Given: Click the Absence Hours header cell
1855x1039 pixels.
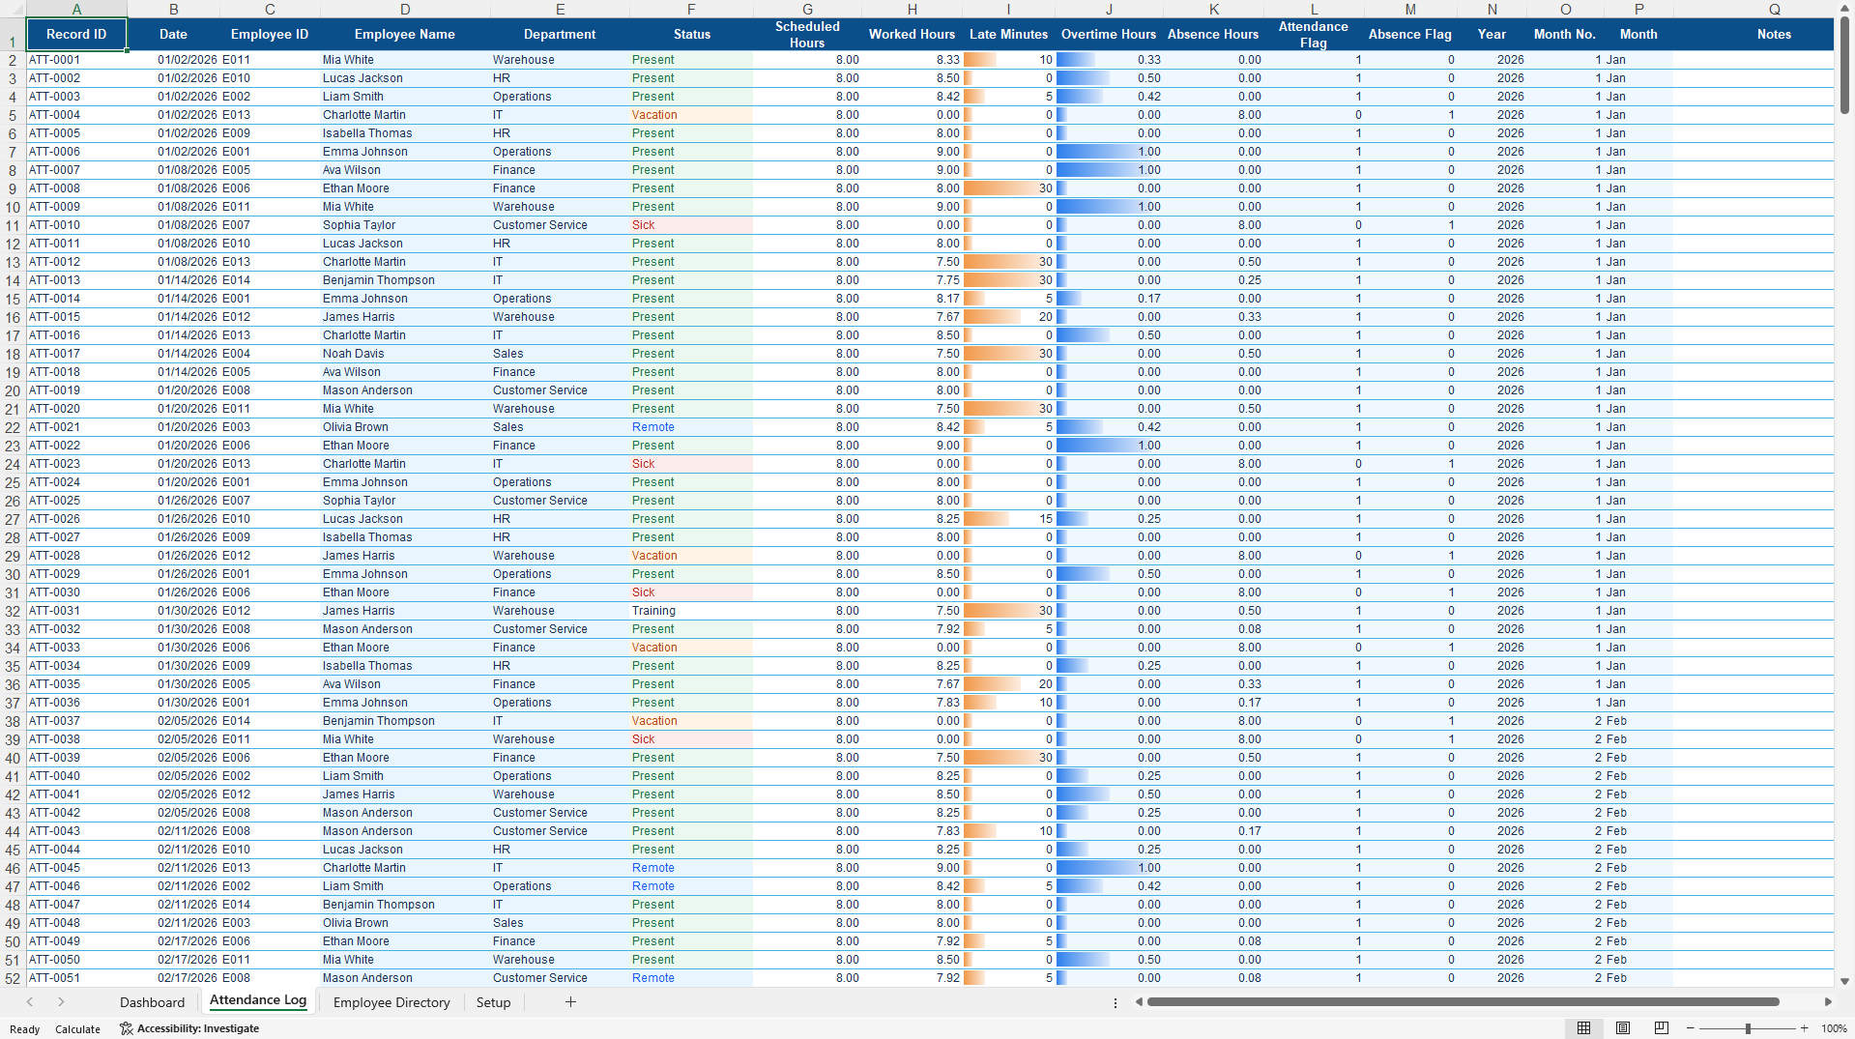Looking at the screenshot, I should (1213, 34).
